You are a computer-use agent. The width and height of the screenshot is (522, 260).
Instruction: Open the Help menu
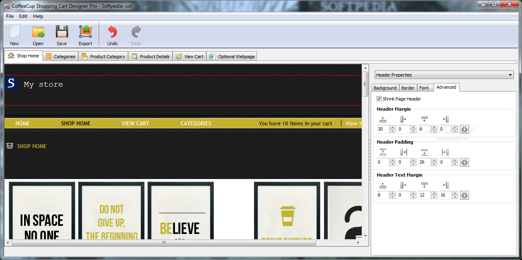38,16
